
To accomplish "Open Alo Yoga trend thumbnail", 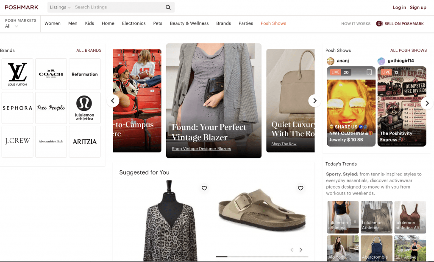I will click(343, 248).
